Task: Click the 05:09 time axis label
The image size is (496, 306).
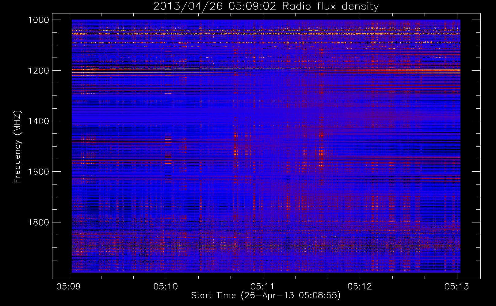Action: 69,286
